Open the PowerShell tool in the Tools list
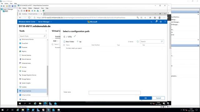 coord(25,43)
